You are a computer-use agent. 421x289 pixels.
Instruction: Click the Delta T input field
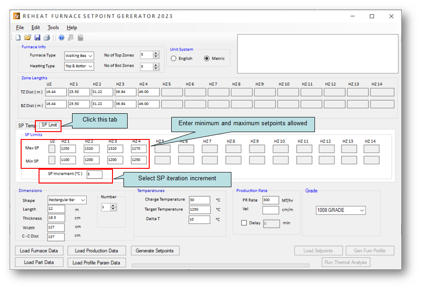point(200,219)
